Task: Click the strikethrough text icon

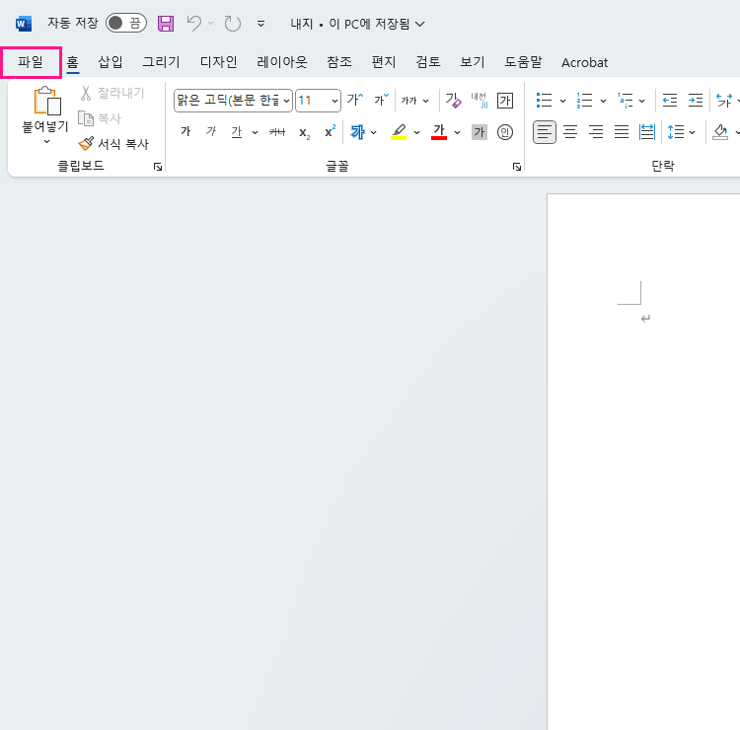Action: point(277,132)
